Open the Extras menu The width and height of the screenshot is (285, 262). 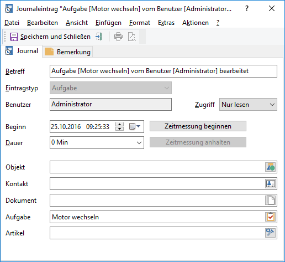click(166, 23)
